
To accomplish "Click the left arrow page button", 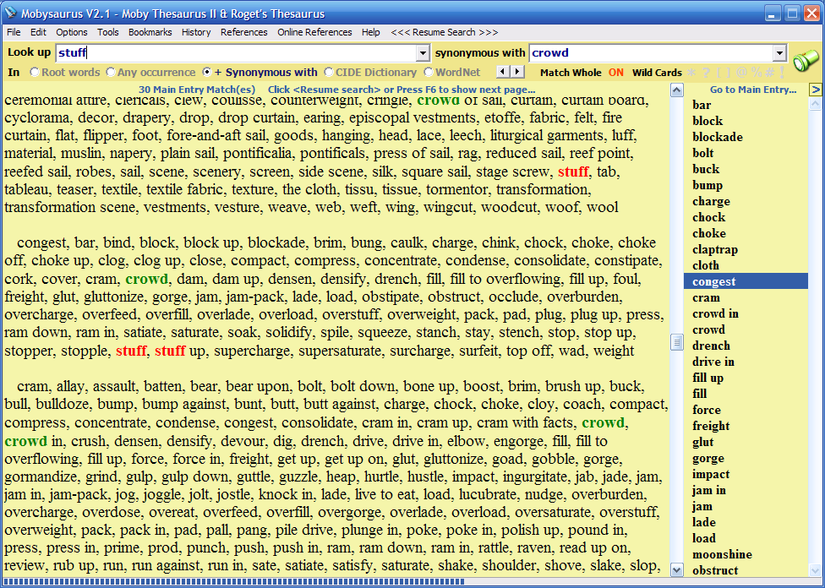I will pyautogui.click(x=504, y=72).
